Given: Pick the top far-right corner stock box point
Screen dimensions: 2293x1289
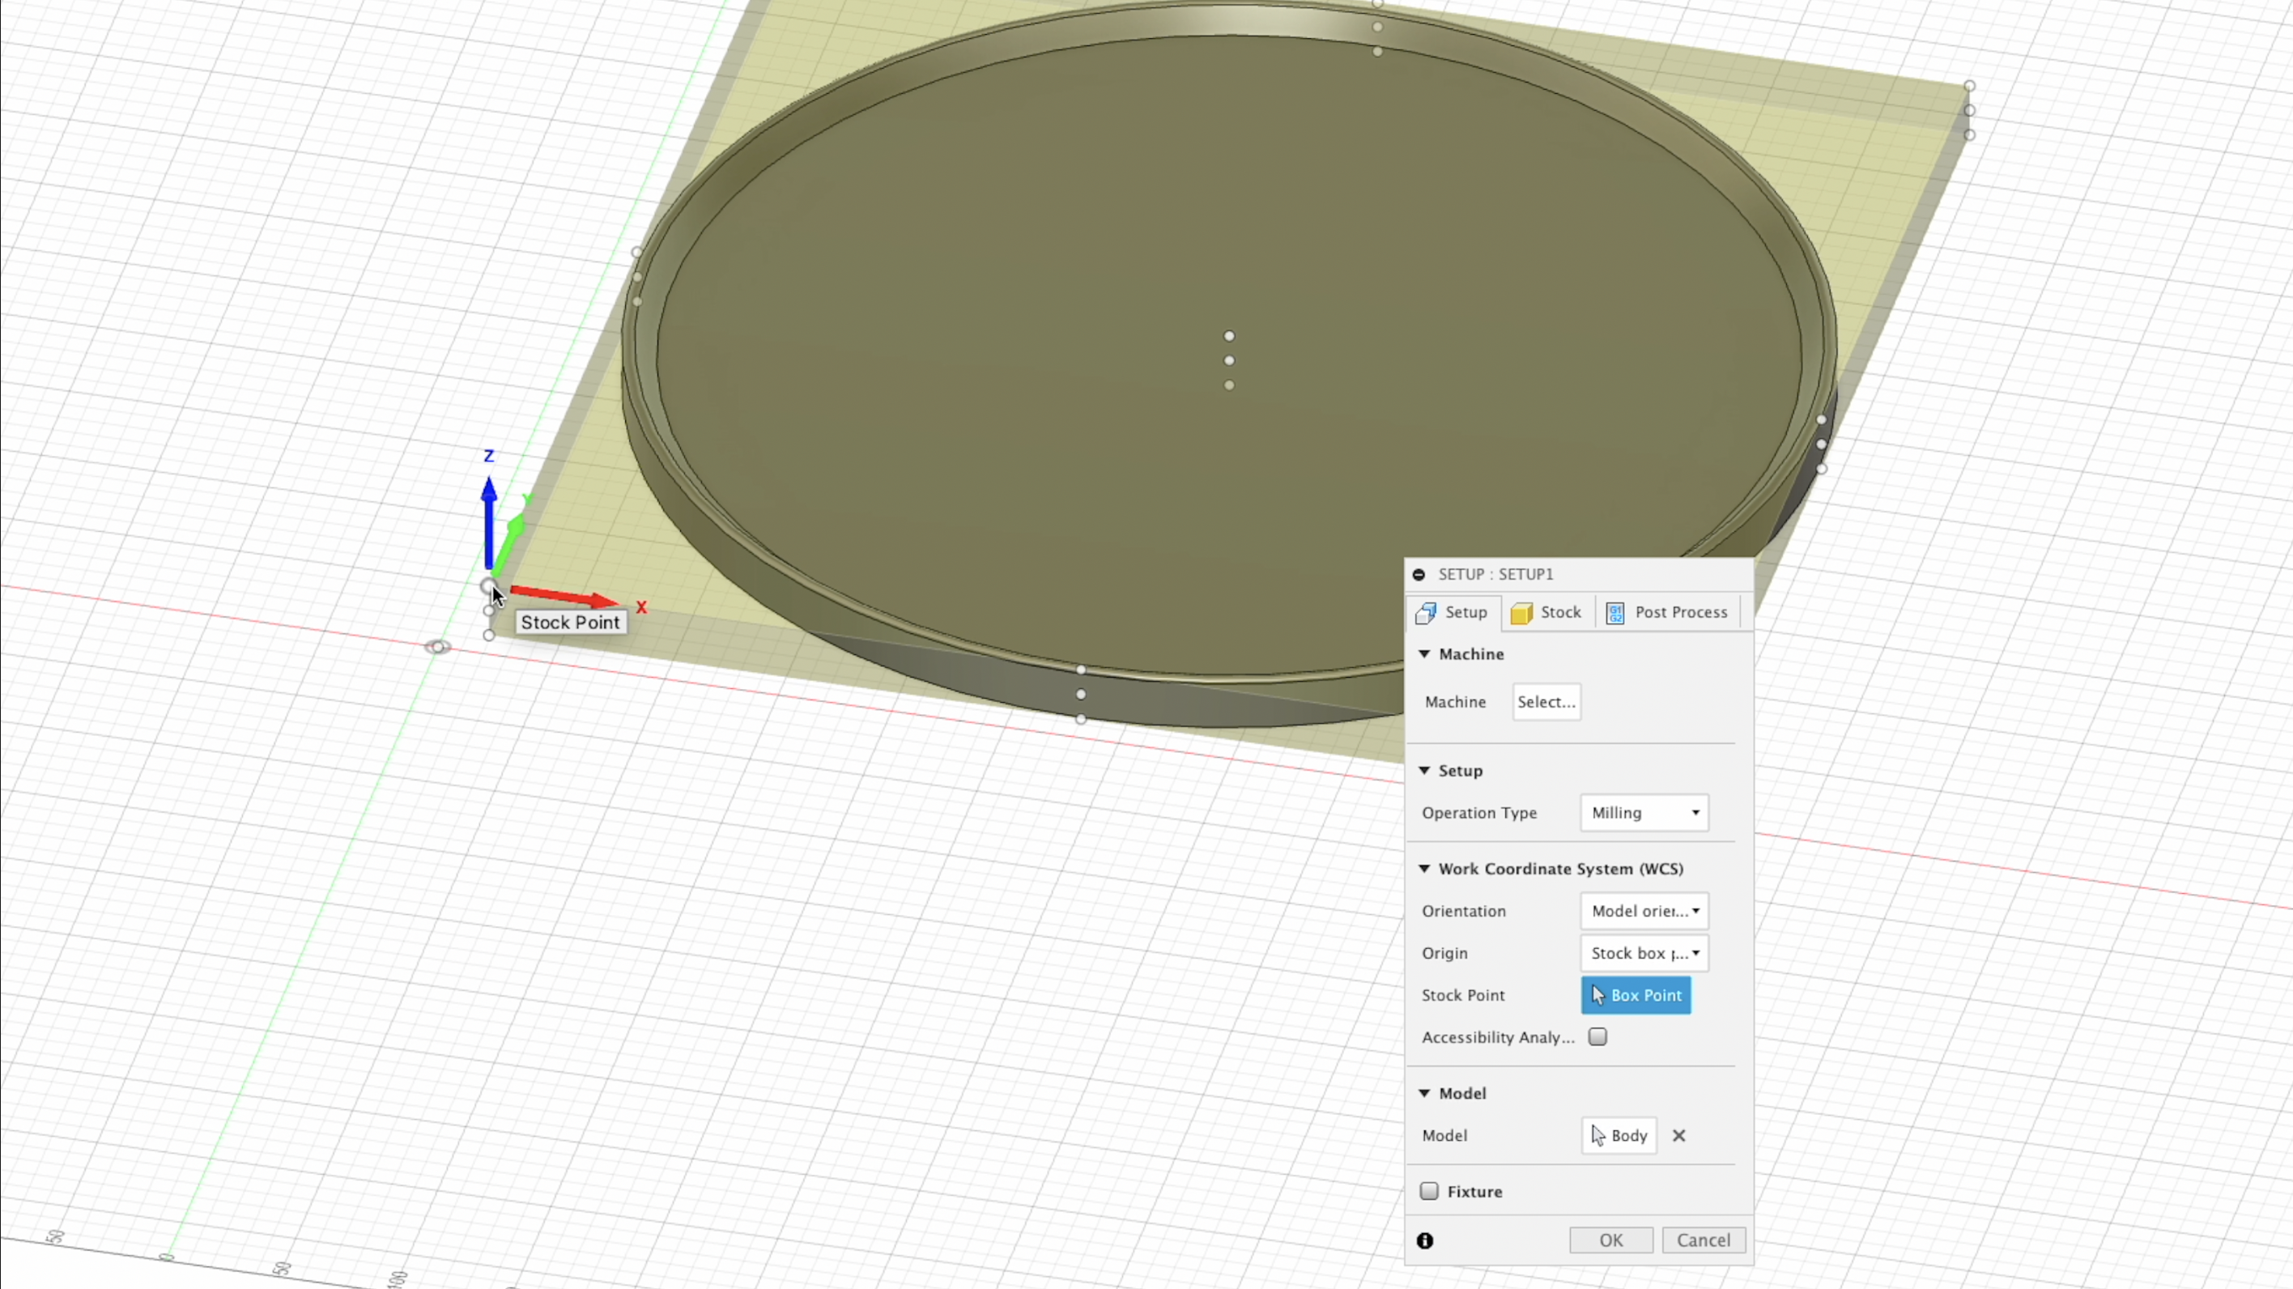Looking at the screenshot, I should click(x=1969, y=87).
